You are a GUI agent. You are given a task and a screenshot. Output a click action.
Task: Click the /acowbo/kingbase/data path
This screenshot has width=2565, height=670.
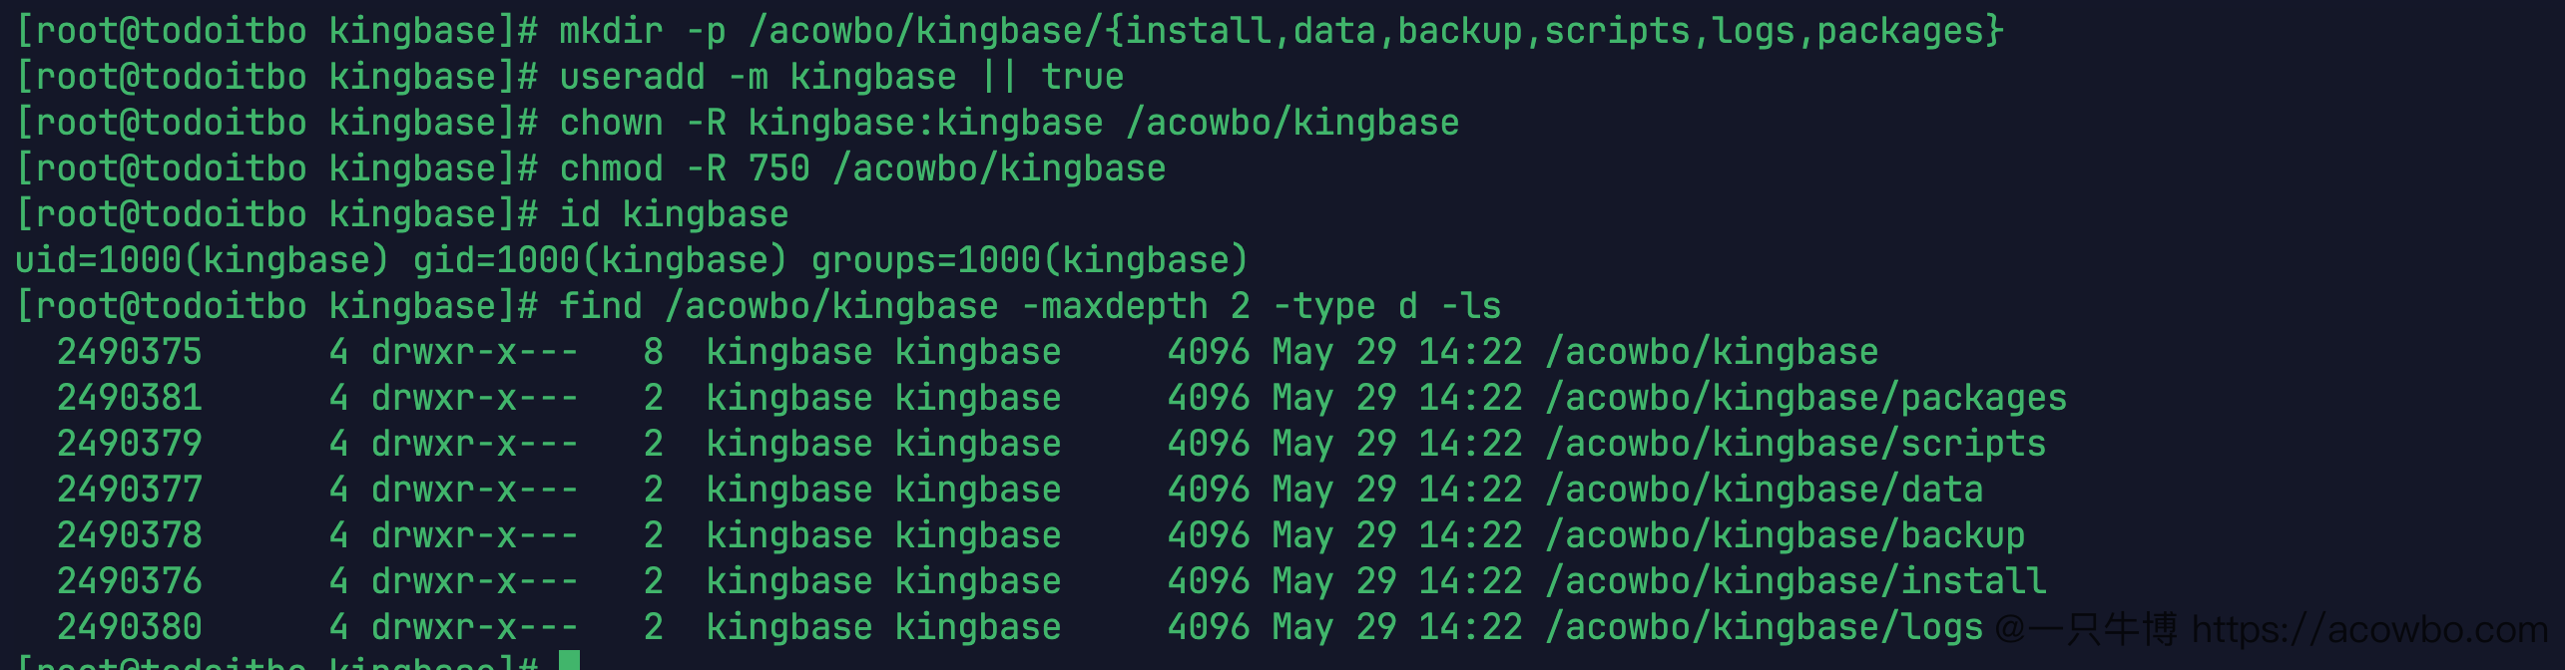tap(1764, 490)
